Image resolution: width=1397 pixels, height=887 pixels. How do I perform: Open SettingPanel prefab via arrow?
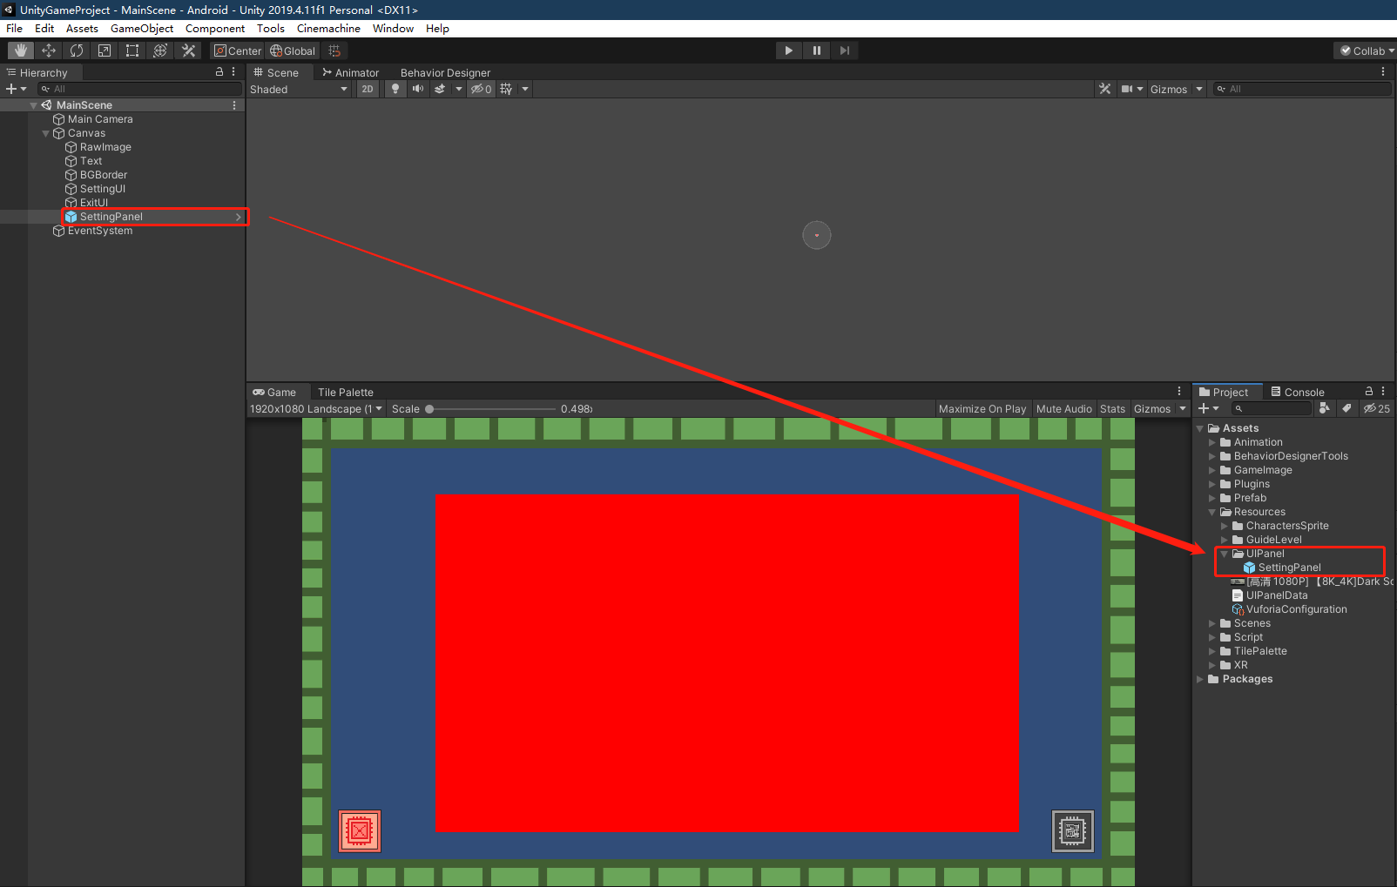point(239,217)
